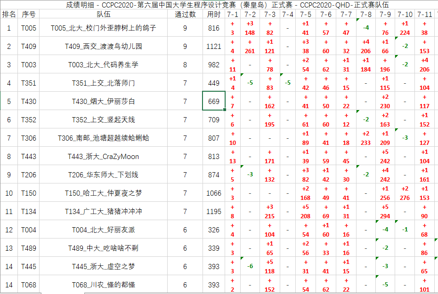Click the selected cell showing 669
438x294 pixels.
pyautogui.click(x=213, y=101)
